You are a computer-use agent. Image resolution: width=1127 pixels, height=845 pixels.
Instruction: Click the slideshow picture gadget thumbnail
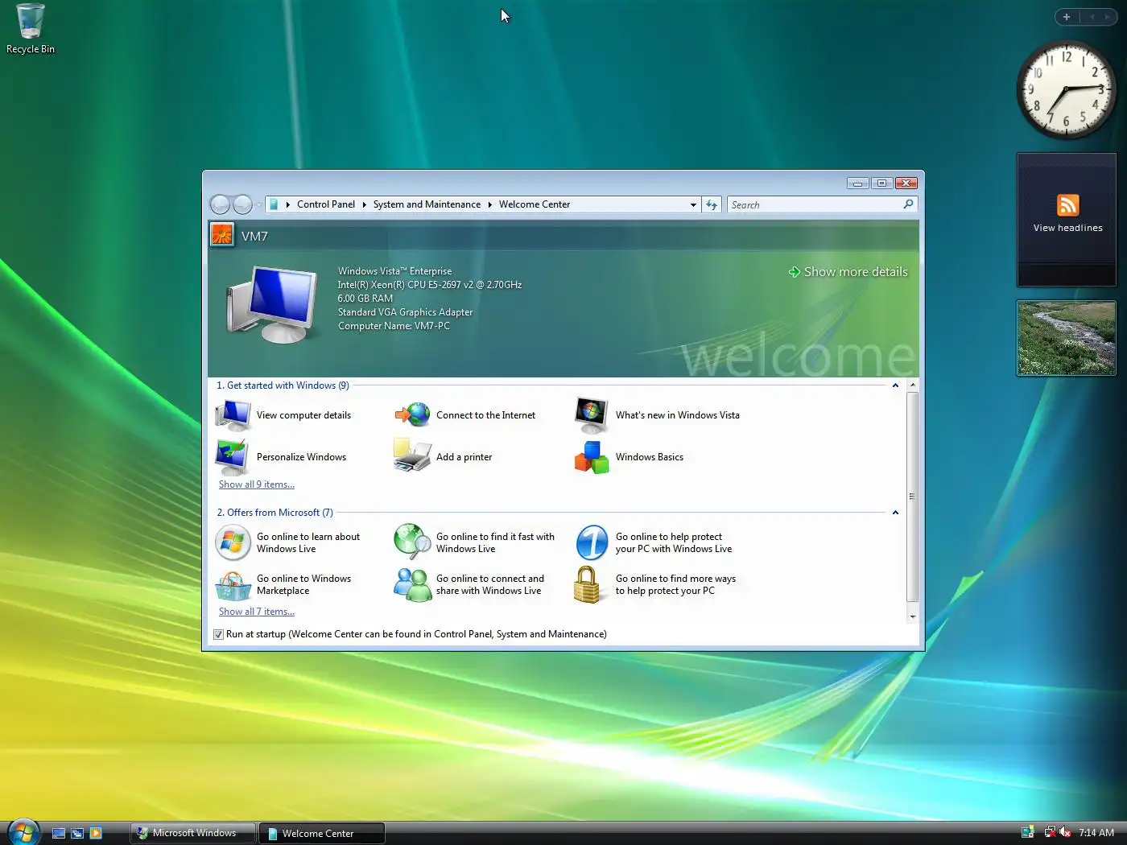click(1066, 338)
